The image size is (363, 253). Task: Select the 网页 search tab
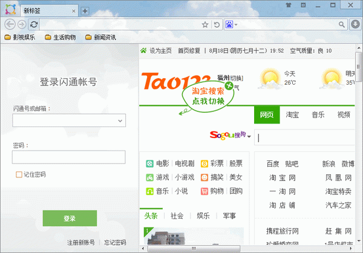click(x=267, y=114)
